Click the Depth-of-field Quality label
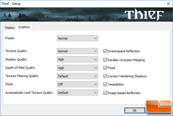The height and width of the screenshot is (116, 173). pyautogui.click(x=20, y=68)
